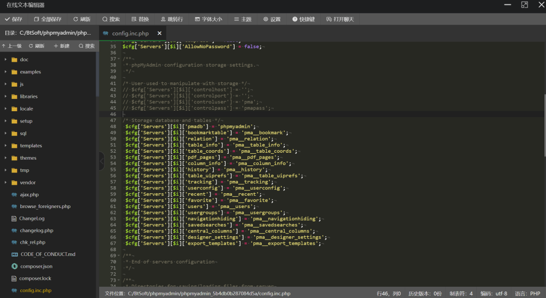This screenshot has width=546, height=298.
Task: Click 新建 (New) in the file sidebar
Action: click(x=62, y=46)
